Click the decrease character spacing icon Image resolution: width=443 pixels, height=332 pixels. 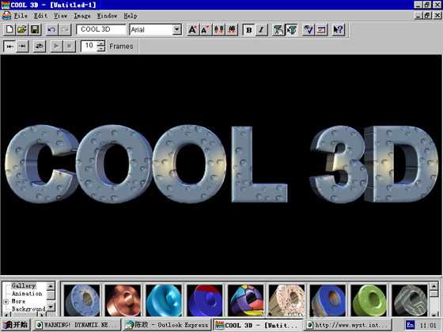232,30
